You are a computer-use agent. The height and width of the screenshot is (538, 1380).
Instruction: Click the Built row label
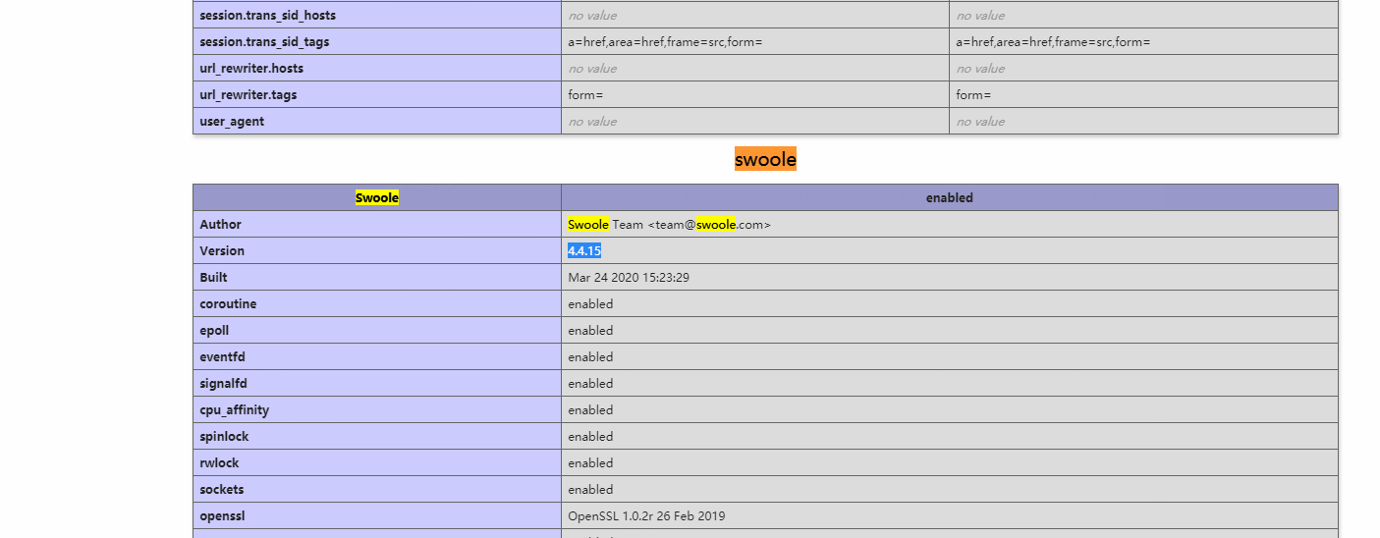(x=213, y=277)
